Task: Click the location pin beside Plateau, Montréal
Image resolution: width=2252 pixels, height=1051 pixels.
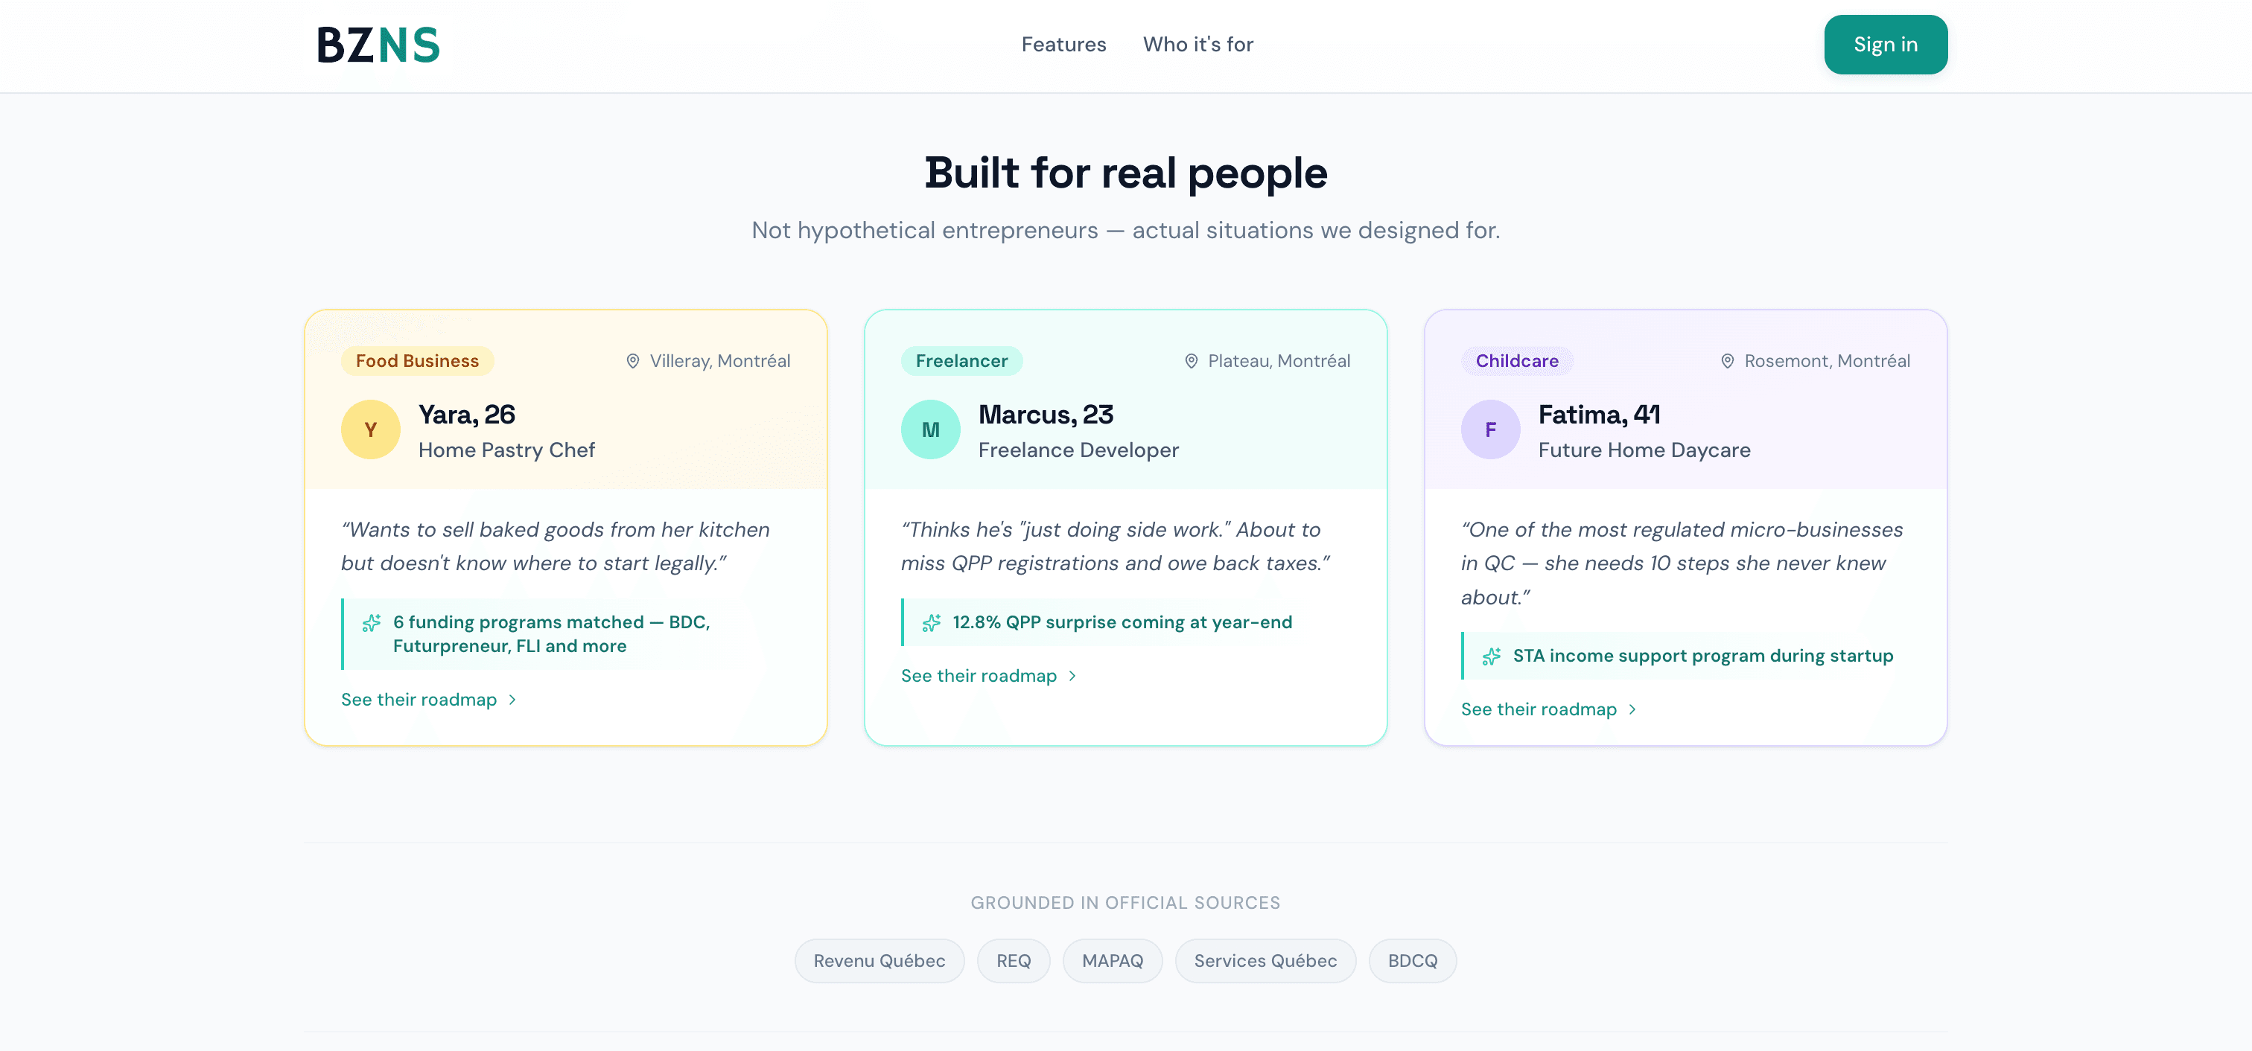Action: (x=1192, y=361)
